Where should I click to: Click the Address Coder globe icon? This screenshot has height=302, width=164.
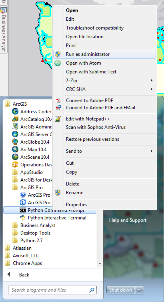pos(15,112)
